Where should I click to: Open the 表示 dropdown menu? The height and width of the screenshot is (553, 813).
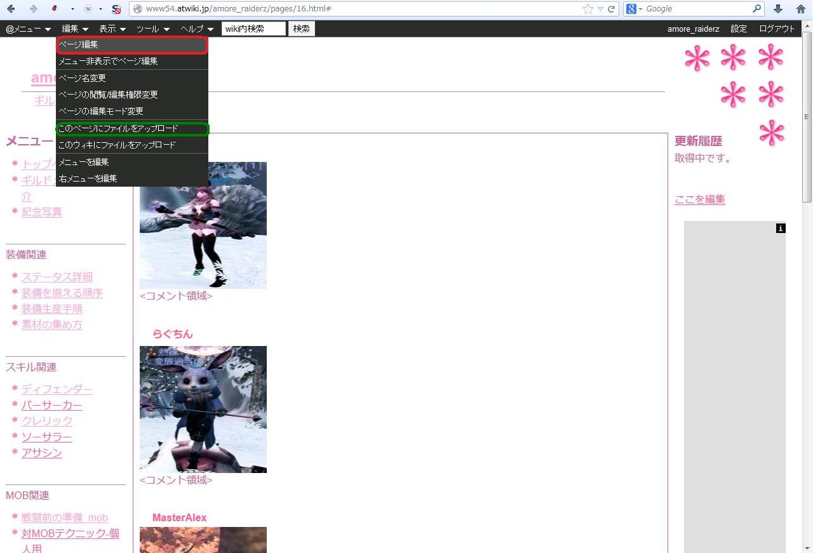(x=112, y=29)
